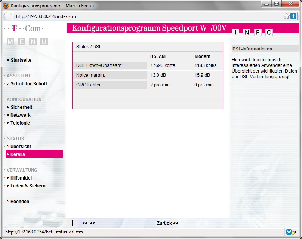Click the Firefox logo in title bar
The image size is (302, 239).
tap(6, 5)
